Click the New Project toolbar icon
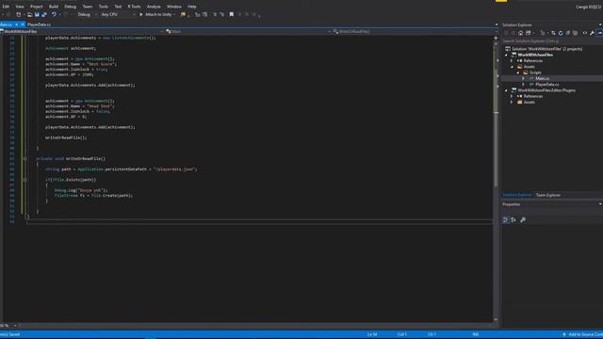603x339 pixels. point(19,15)
